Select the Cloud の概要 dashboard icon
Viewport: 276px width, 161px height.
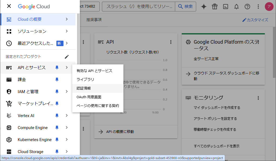click(x=9, y=19)
